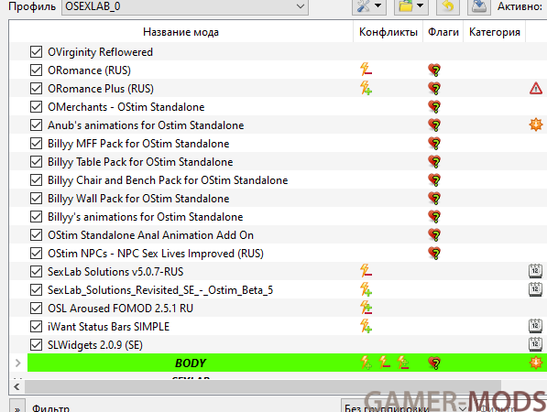Viewport: 547px width, 412px height.
Task: Click BODY separator mixed conflict icon
Action: pyautogui.click(x=403, y=363)
